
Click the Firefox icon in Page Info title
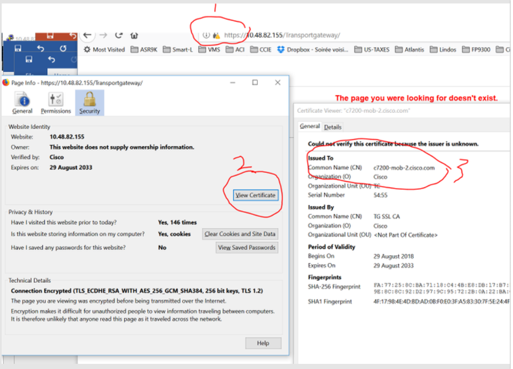pos(6,83)
